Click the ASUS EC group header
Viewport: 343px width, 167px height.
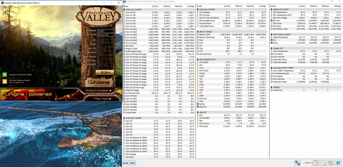232,112
